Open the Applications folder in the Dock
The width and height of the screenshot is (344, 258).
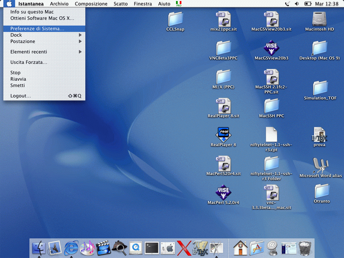pyautogui.click(x=257, y=248)
